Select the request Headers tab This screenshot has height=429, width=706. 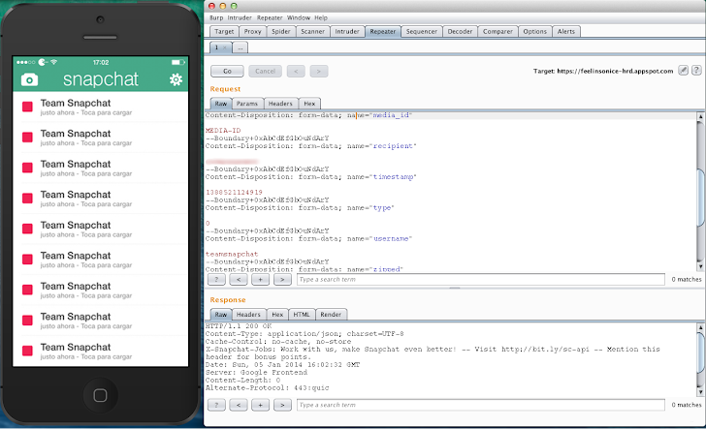coord(280,104)
